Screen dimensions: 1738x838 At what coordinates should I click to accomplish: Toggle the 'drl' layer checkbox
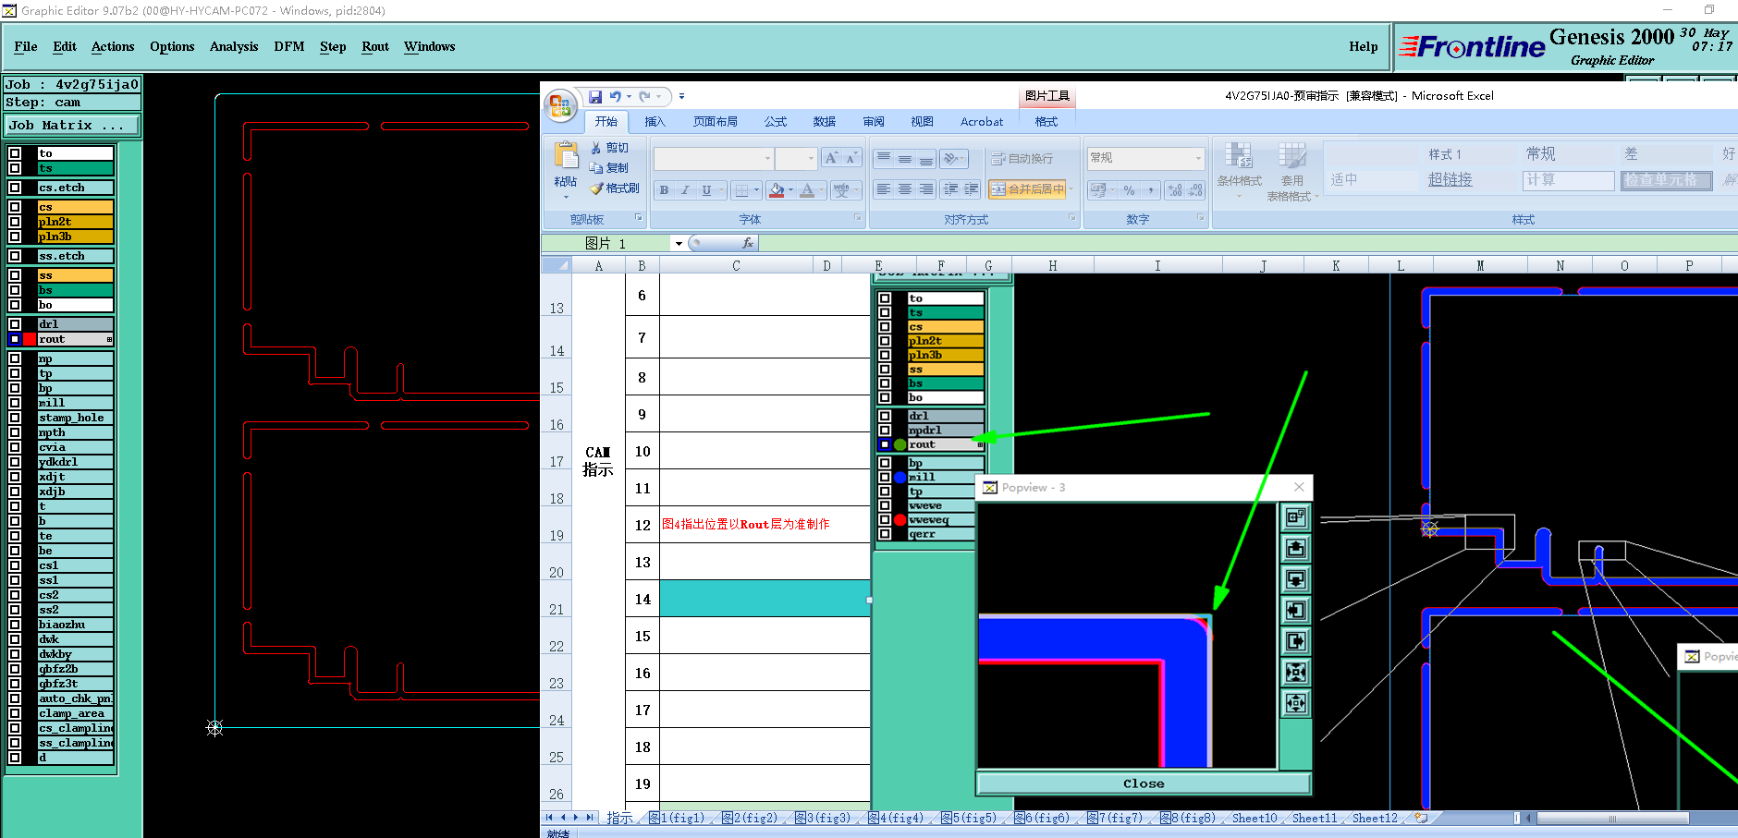point(15,324)
